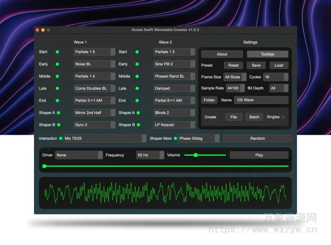Open the Wave 2 Start Partials dropdown
331x245 pixels.
pos(174,52)
